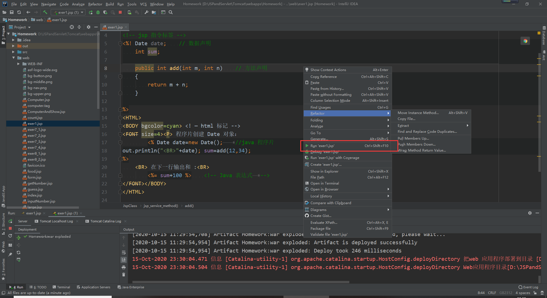547x298 pixels.
Task: Select Computer.jsp in project tree
Action: point(38,100)
